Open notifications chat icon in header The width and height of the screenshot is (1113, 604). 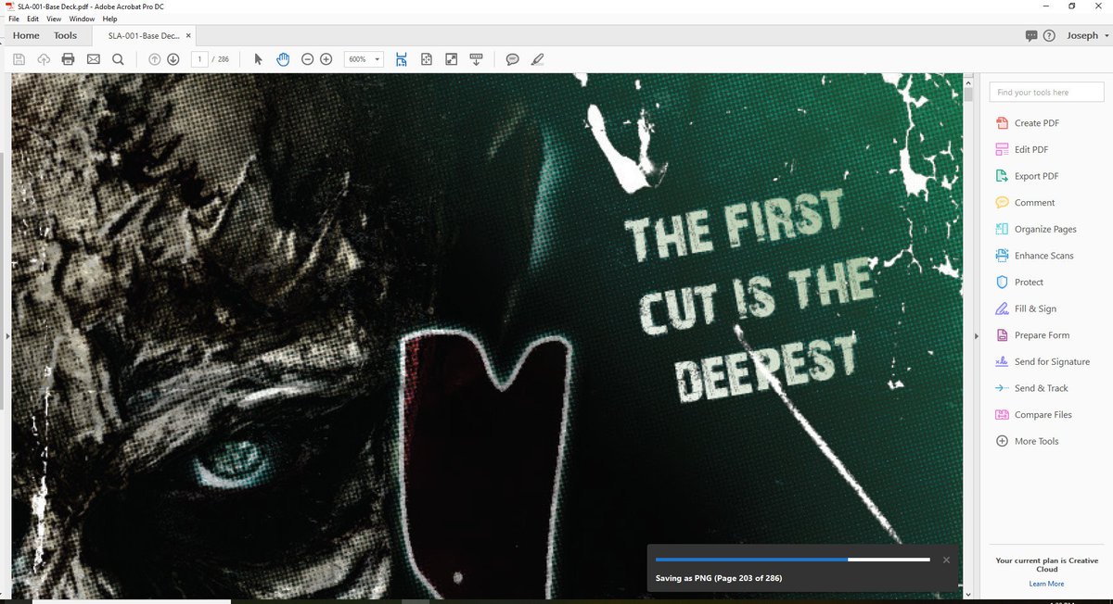coord(1031,35)
